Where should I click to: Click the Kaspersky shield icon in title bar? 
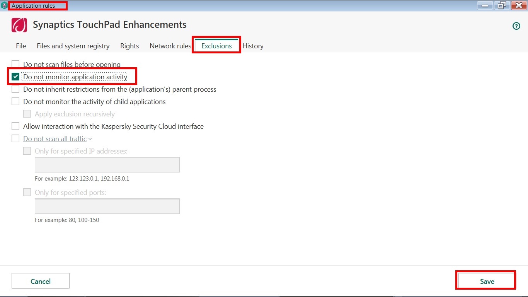pos(4,6)
